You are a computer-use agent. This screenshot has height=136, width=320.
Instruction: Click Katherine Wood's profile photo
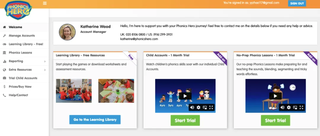67,32
